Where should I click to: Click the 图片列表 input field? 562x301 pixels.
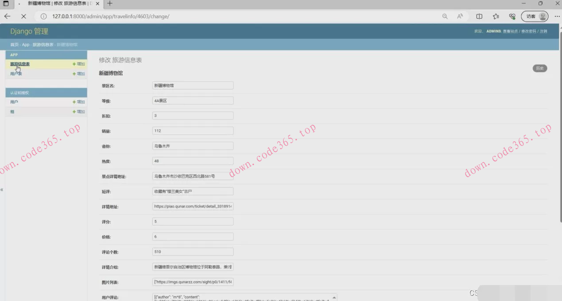[x=193, y=282]
